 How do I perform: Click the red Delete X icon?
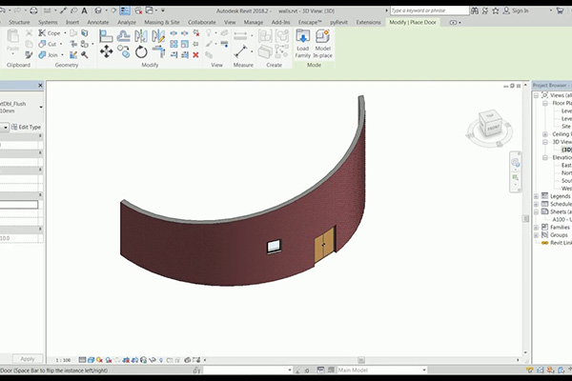(x=195, y=55)
